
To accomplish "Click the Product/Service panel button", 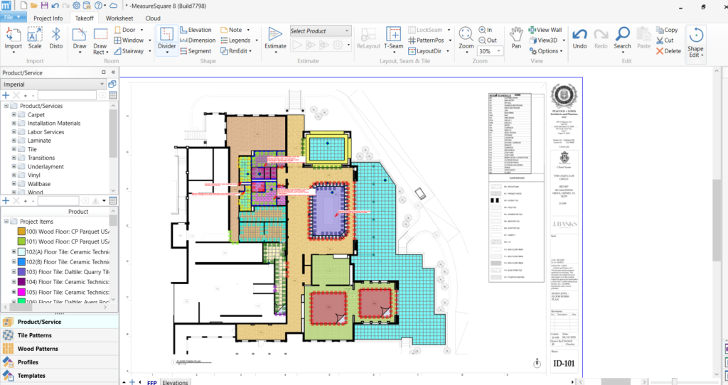I will (60, 322).
